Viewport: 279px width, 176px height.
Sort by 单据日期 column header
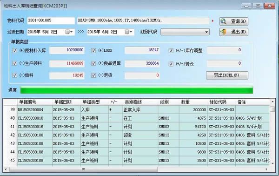point(66,102)
